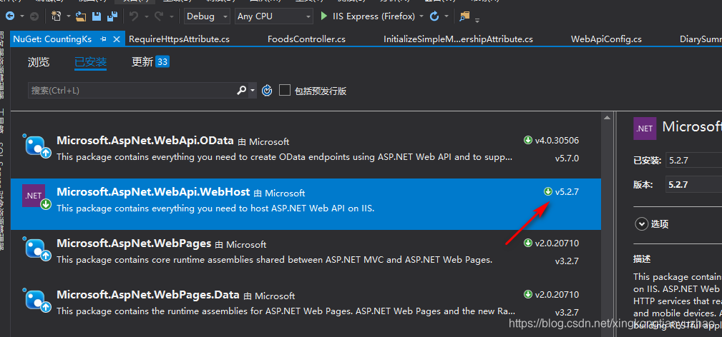Open WebApiConfig.cs tab
Image resolution: width=722 pixels, height=337 pixels.
[606, 39]
